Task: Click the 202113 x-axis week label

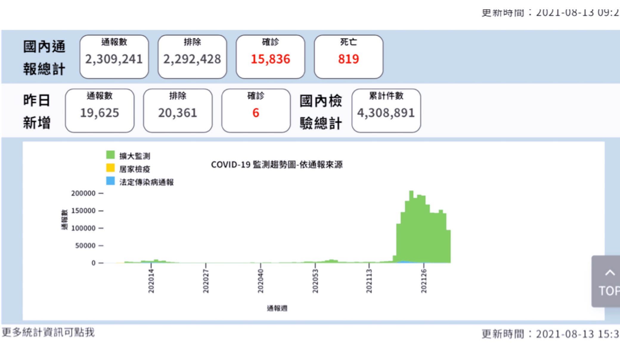Action: pos(369,281)
